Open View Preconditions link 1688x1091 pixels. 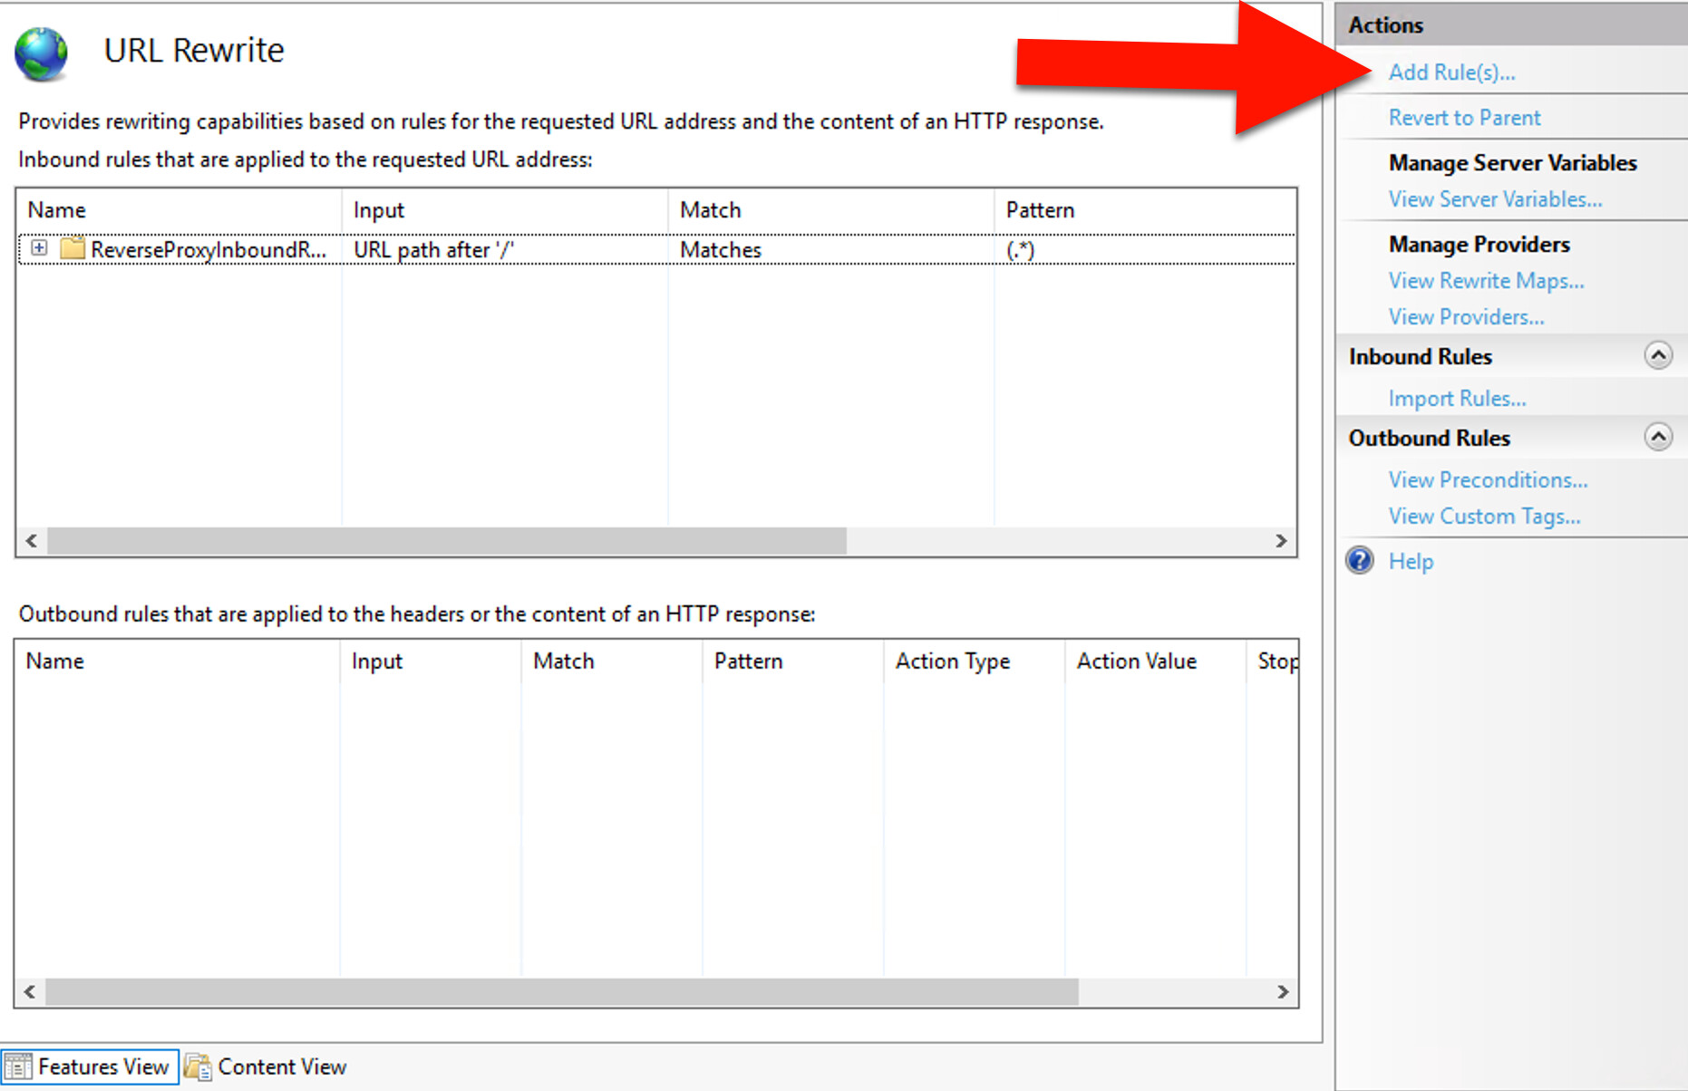coord(1488,480)
